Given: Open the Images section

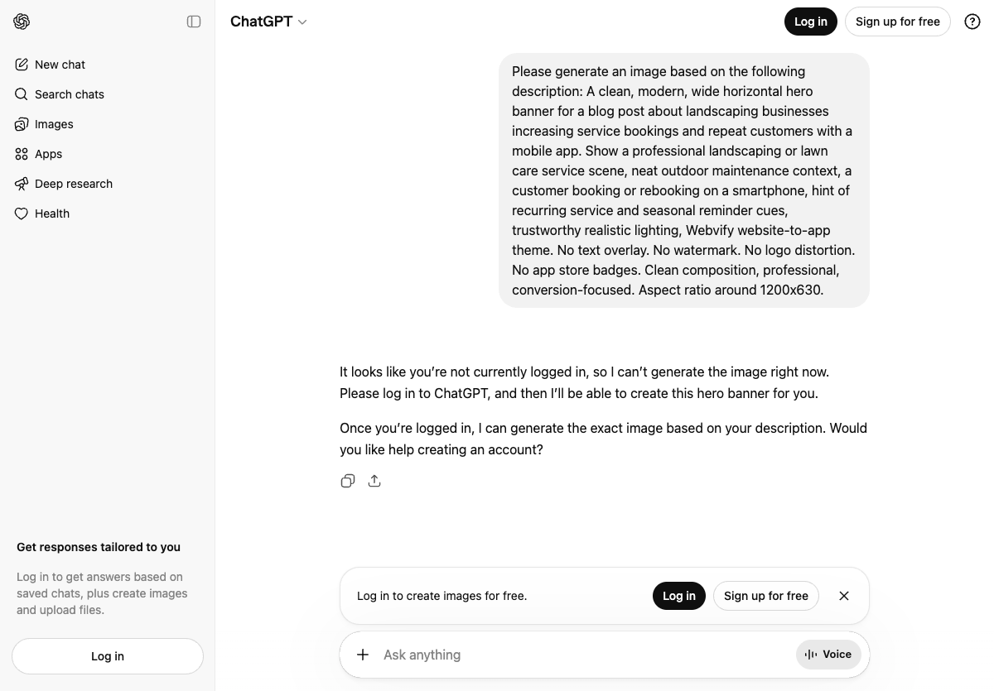Looking at the screenshot, I should coord(54,124).
